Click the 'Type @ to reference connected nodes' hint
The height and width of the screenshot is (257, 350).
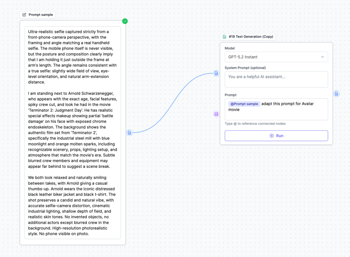(x=255, y=124)
